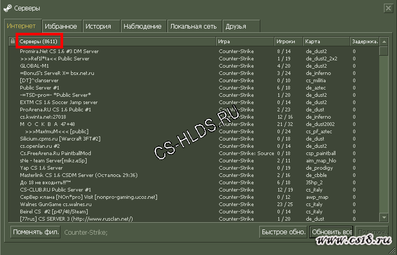The width and height of the screenshot is (397, 255).
Task: Select CS-CLUB.RU Public Server #1 row
Action: click(194, 189)
